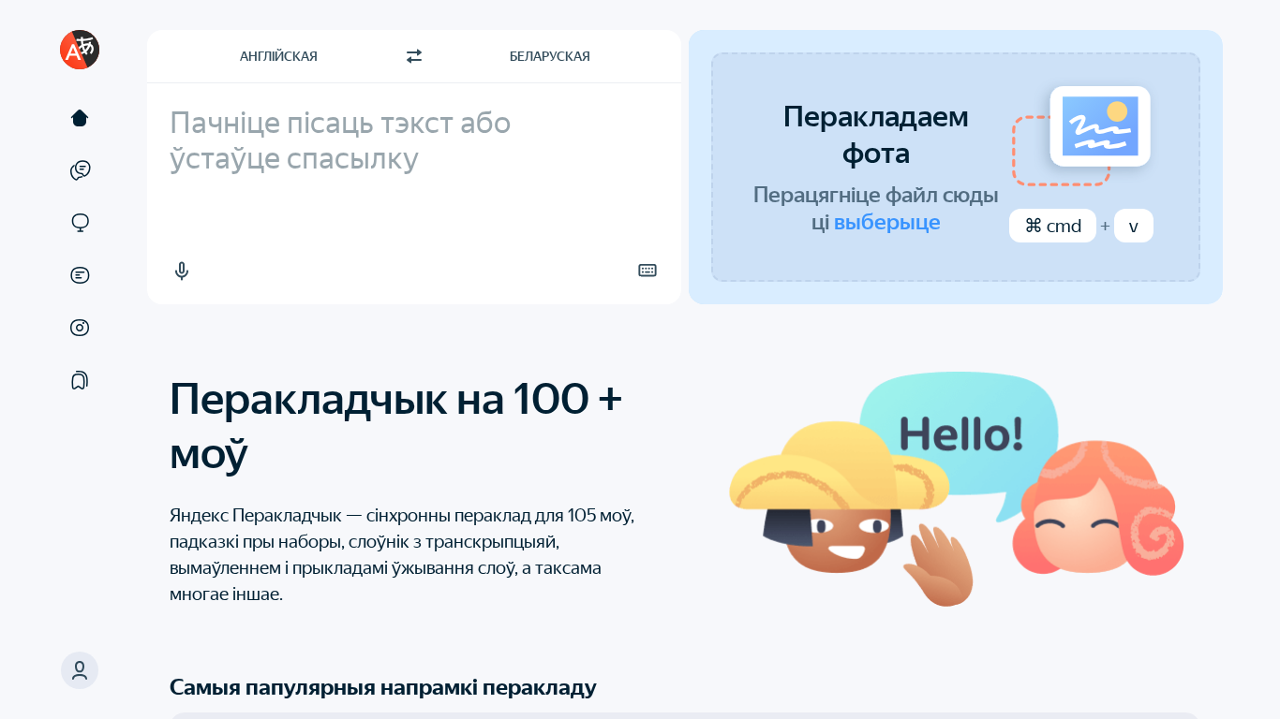The height and width of the screenshot is (719, 1280).
Task: Open the chat bubbles sidebar icon
Action: (x=80, y=170)
